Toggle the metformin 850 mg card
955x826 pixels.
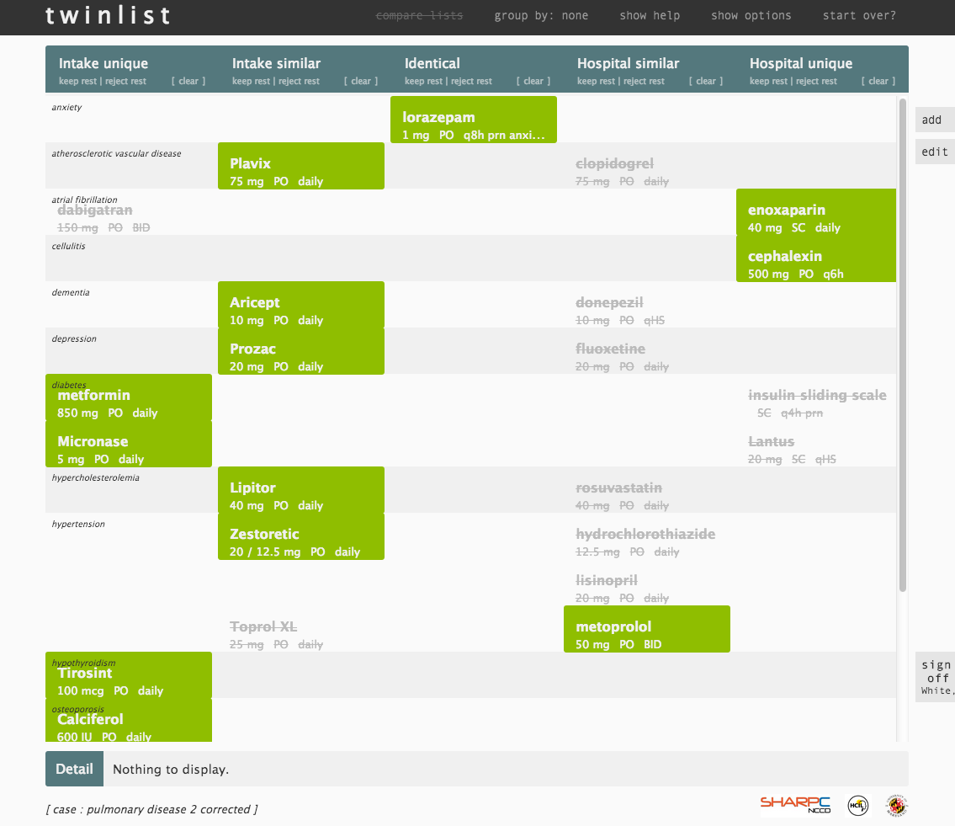(129, 397)
